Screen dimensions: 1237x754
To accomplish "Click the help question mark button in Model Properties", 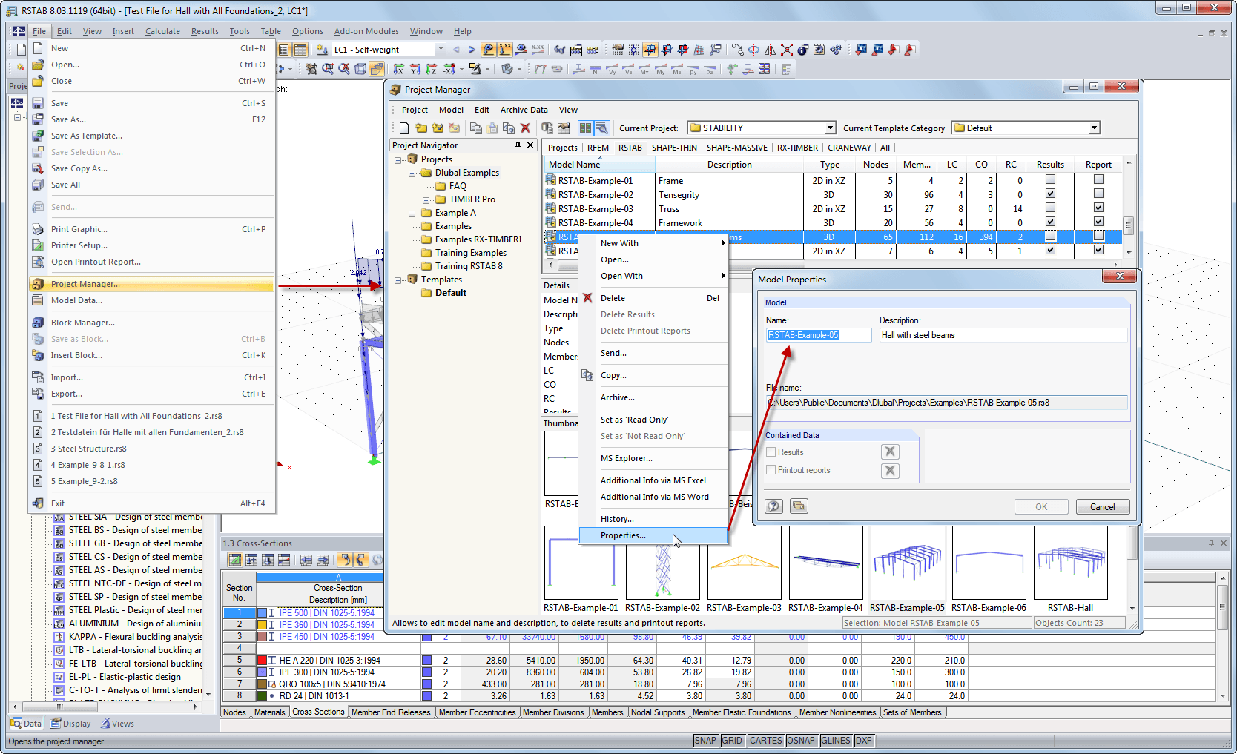I will pyautogui.click(x=773, y=506).
